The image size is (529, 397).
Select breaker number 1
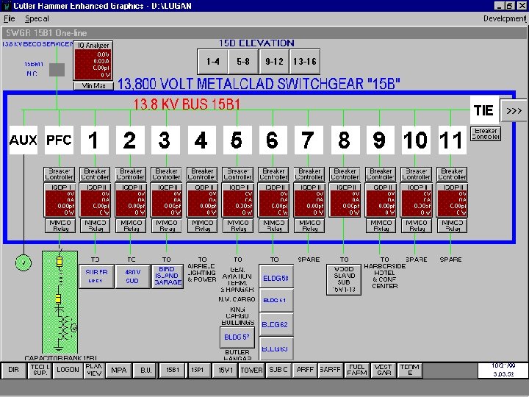point(95,140)
